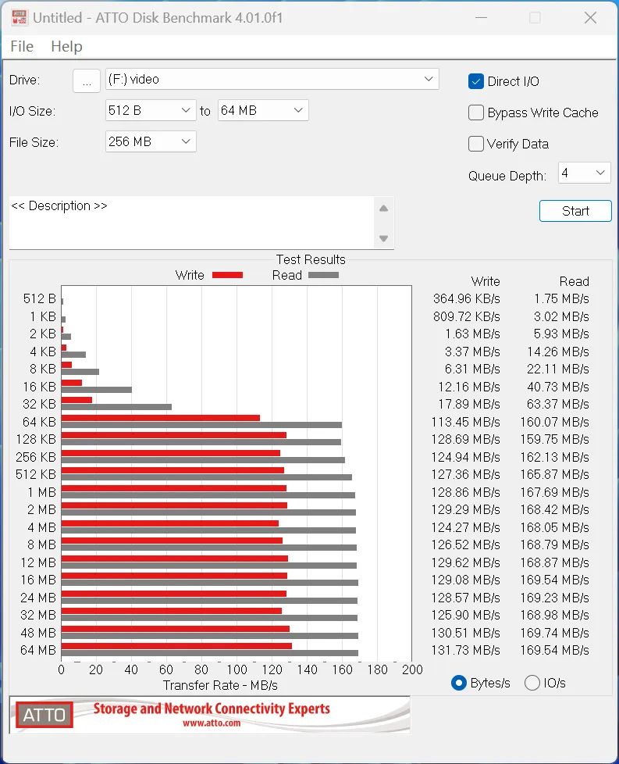
Task: Open the File menu
Action: click(x=22, y=46)
